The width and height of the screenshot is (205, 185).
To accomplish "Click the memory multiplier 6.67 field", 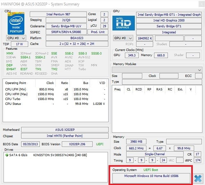I will coord(160,148).
